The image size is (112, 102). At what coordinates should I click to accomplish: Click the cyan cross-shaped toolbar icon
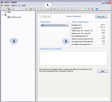coord(86,9)
